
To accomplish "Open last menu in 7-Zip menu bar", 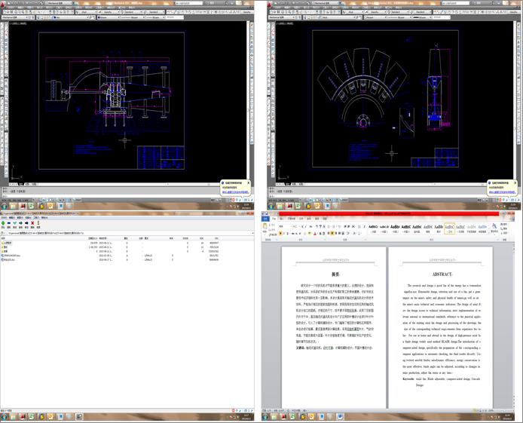I will pos(44,217).
